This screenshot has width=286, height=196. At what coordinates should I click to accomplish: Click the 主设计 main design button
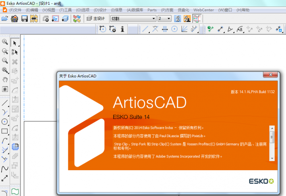(x=96, y=18)
